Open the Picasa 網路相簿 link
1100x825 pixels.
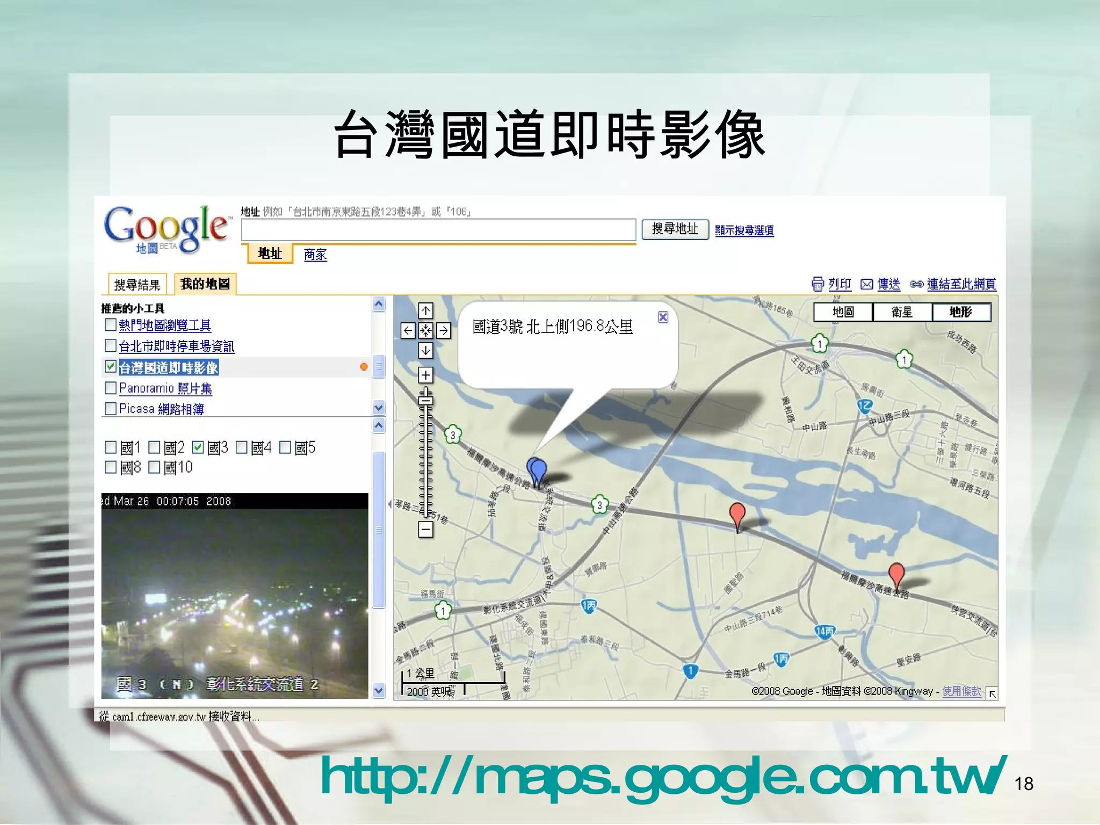[x=161, y=409]
